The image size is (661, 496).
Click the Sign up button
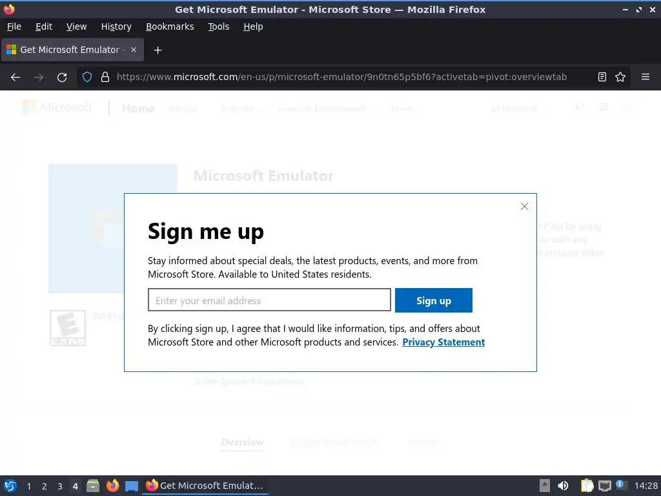tap(433, 300)
